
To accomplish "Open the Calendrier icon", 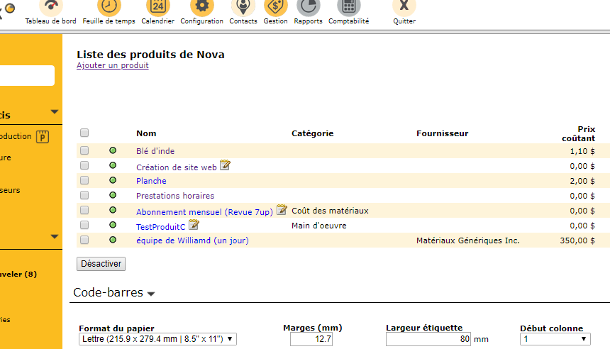I will [157, 7].
